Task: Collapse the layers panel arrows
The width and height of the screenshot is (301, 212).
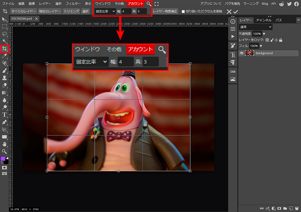Action: coord(270,17)
